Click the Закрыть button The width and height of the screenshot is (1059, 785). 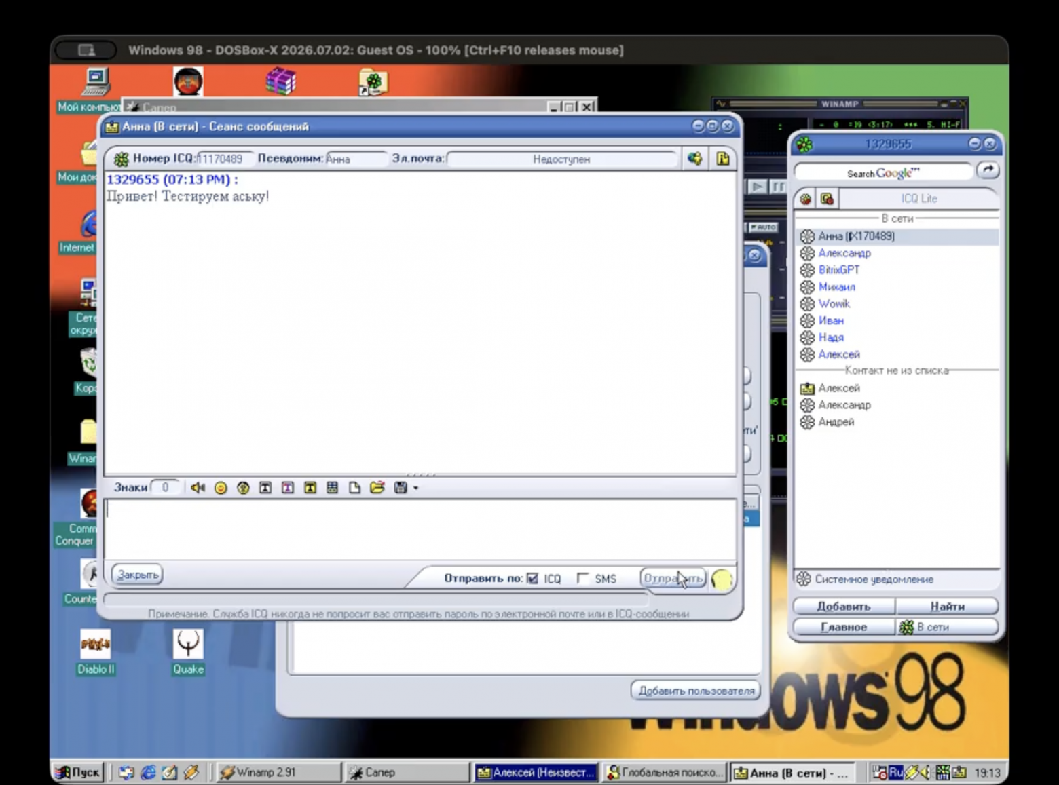(138, 575)
